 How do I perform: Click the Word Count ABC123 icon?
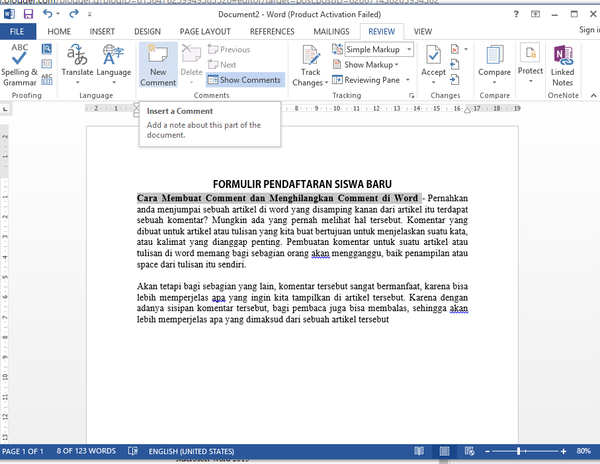click(x=47, y=79)
